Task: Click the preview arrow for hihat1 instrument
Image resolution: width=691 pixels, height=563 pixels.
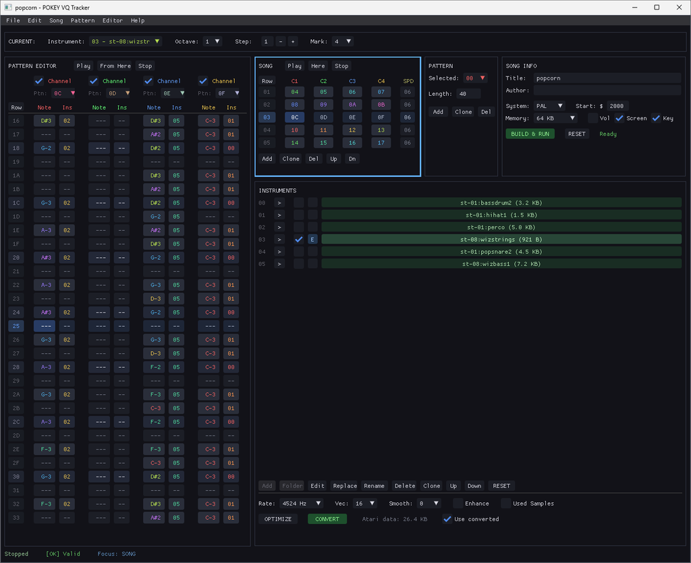Action: click(x=279, y=215)
